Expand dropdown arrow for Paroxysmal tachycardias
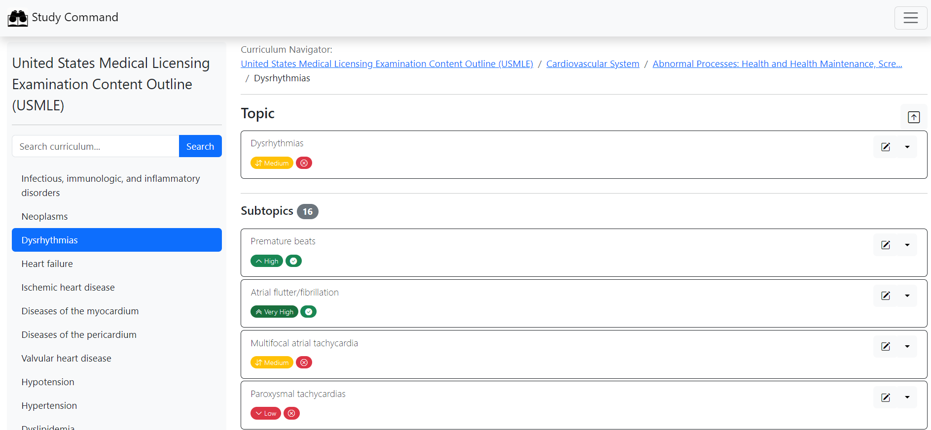Image resolution: width=931 pixels, height=430 pixels. [907, 397]
